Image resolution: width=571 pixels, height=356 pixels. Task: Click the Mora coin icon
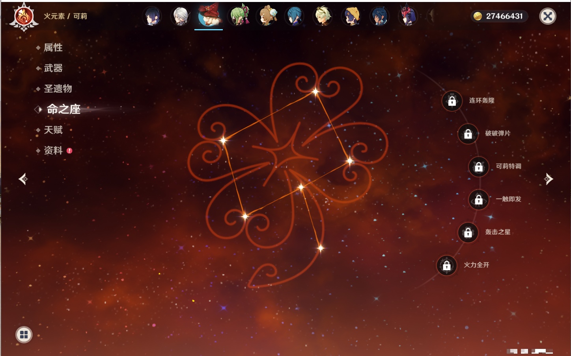(x=478, y=16)
